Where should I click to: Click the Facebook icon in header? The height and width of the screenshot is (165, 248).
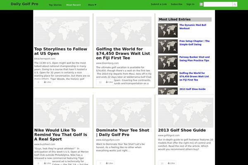tap(201, 4)
